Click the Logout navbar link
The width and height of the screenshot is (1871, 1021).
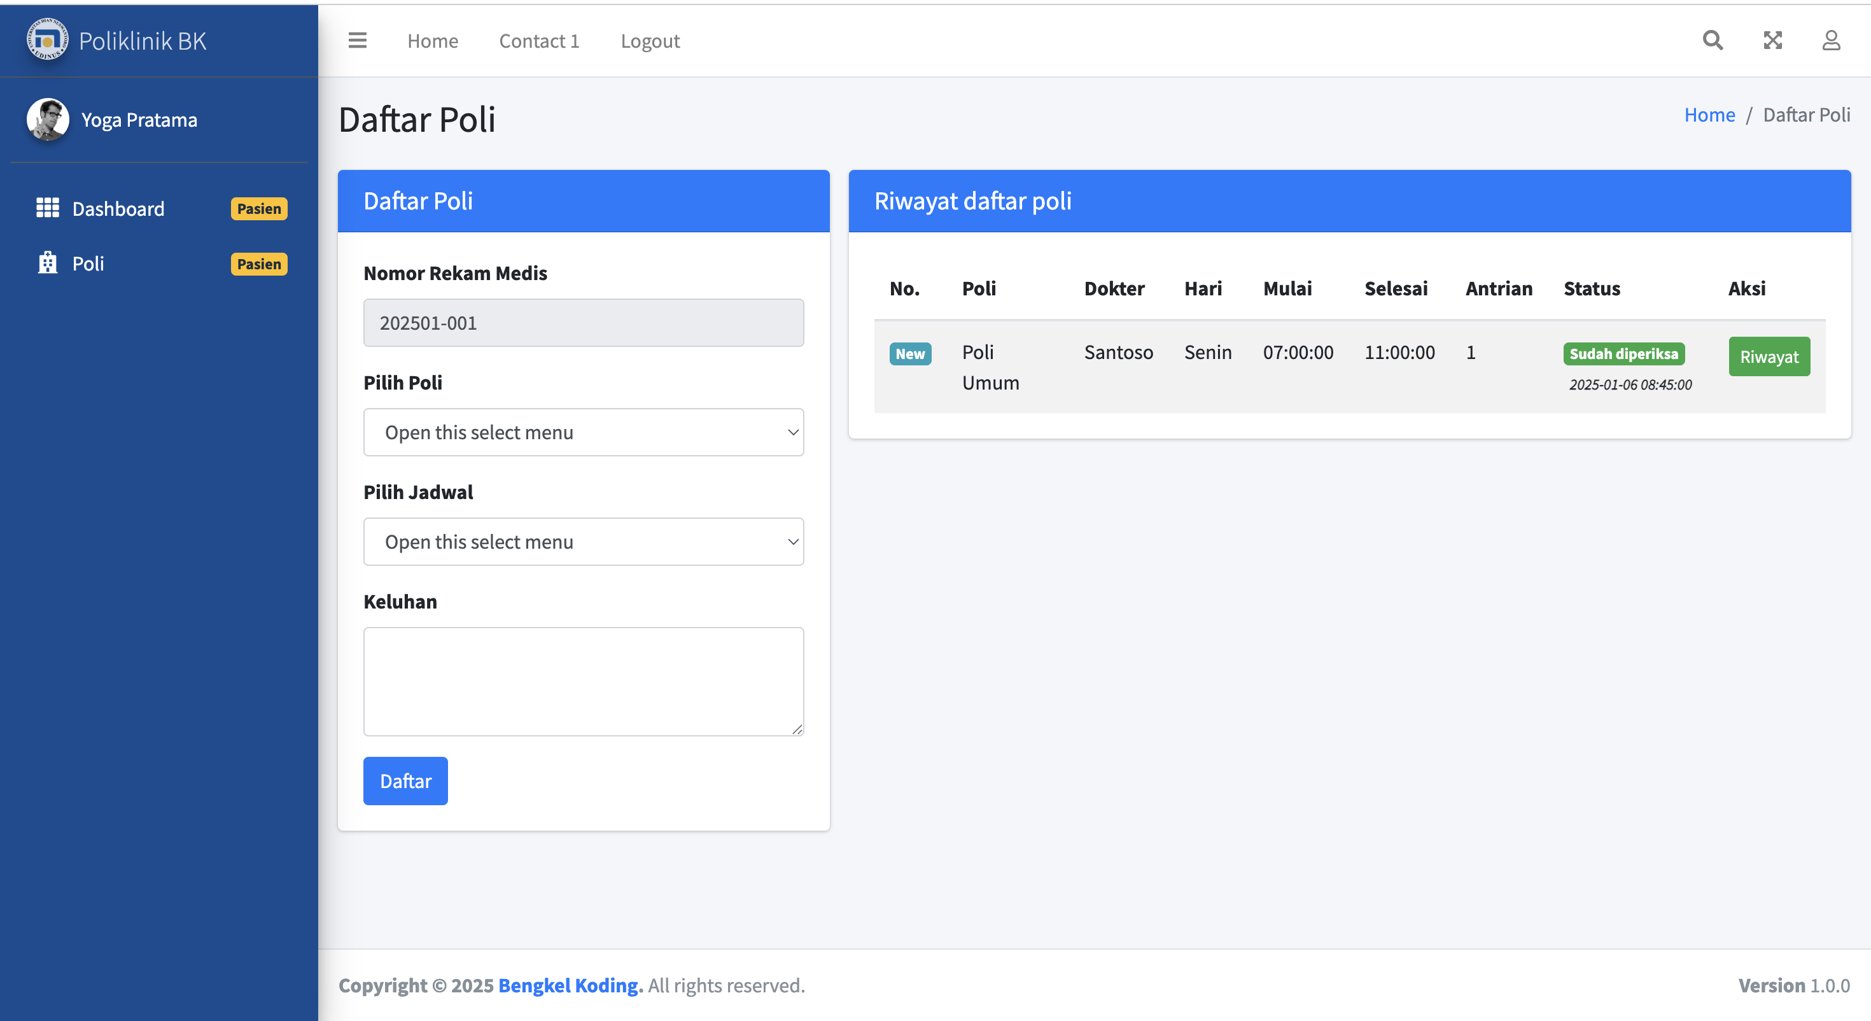coord(650,41)
